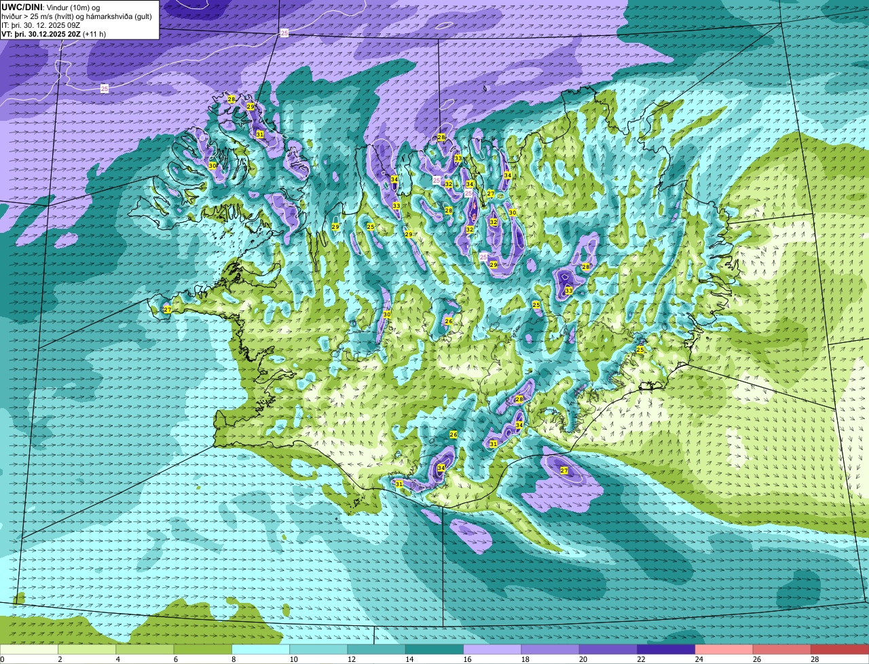This screenshot has height=664, width=869.
Task: Click the light pink 24–26 m/s legend swatch
Action: pos(724,649)
